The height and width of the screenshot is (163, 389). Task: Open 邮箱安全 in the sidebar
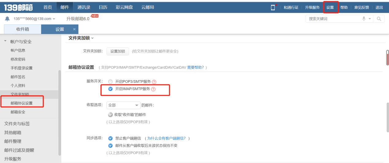(18, 112)
